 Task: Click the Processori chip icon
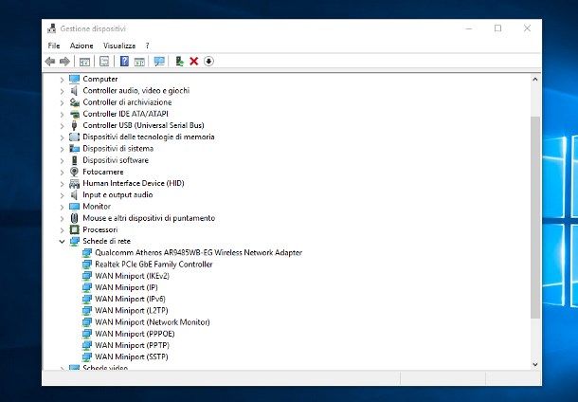click(x=75, y=229)
